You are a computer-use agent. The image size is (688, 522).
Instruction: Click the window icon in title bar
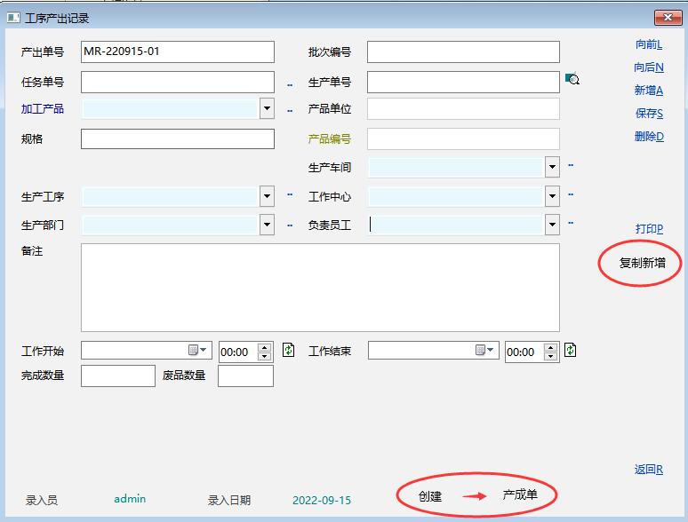tap(13, 18)
